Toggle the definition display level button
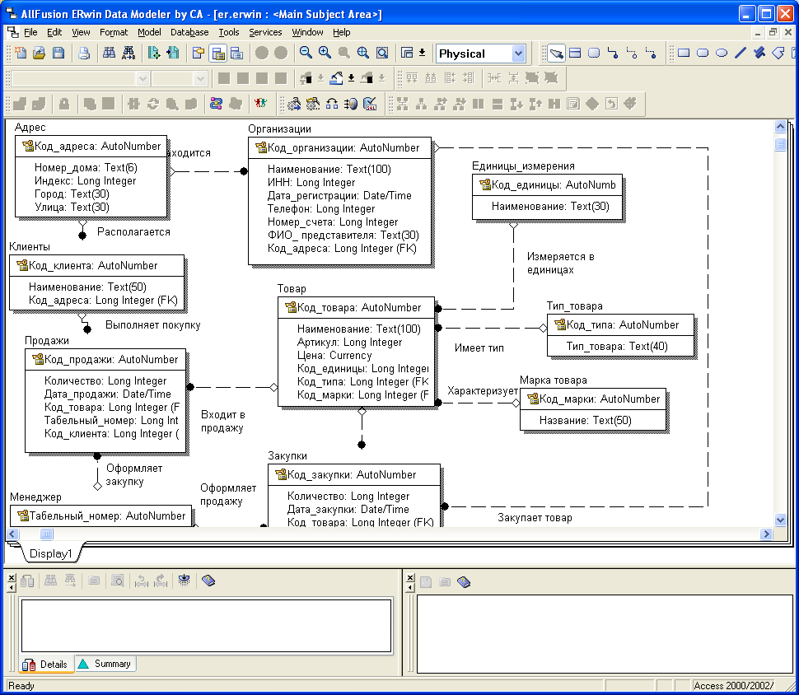Image resolution: width=799 pixels, height=695 pixels. 237,53
